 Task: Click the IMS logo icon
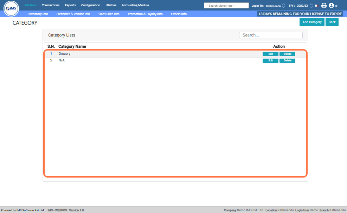point(11,9)
